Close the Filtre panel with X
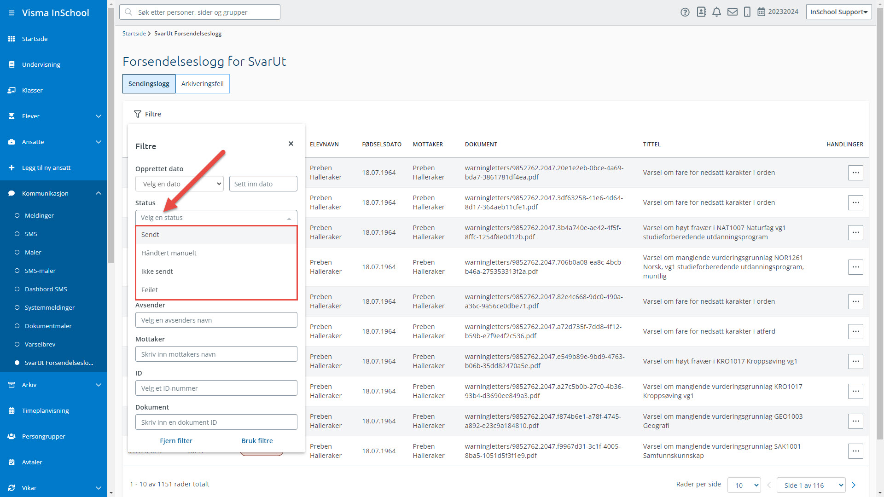Viewport: 884px width, 497px height. coord(291,144)
